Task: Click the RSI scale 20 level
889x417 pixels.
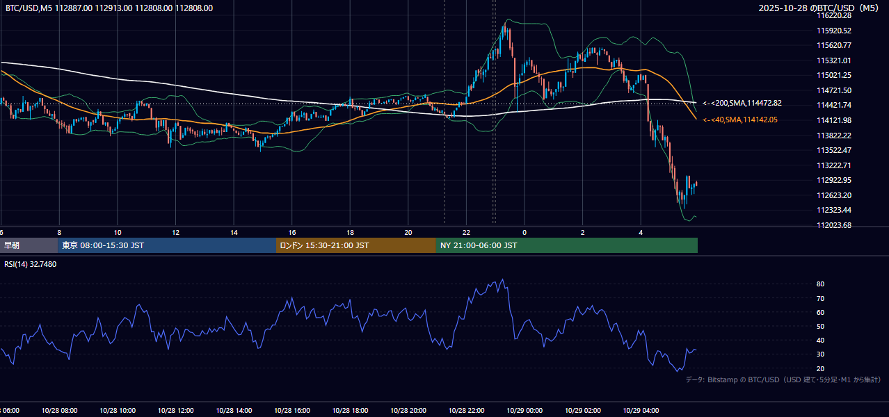Action: pos(820,368)
